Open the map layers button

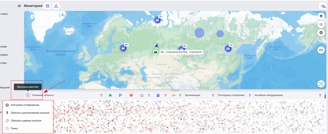[x=321, y=16]
